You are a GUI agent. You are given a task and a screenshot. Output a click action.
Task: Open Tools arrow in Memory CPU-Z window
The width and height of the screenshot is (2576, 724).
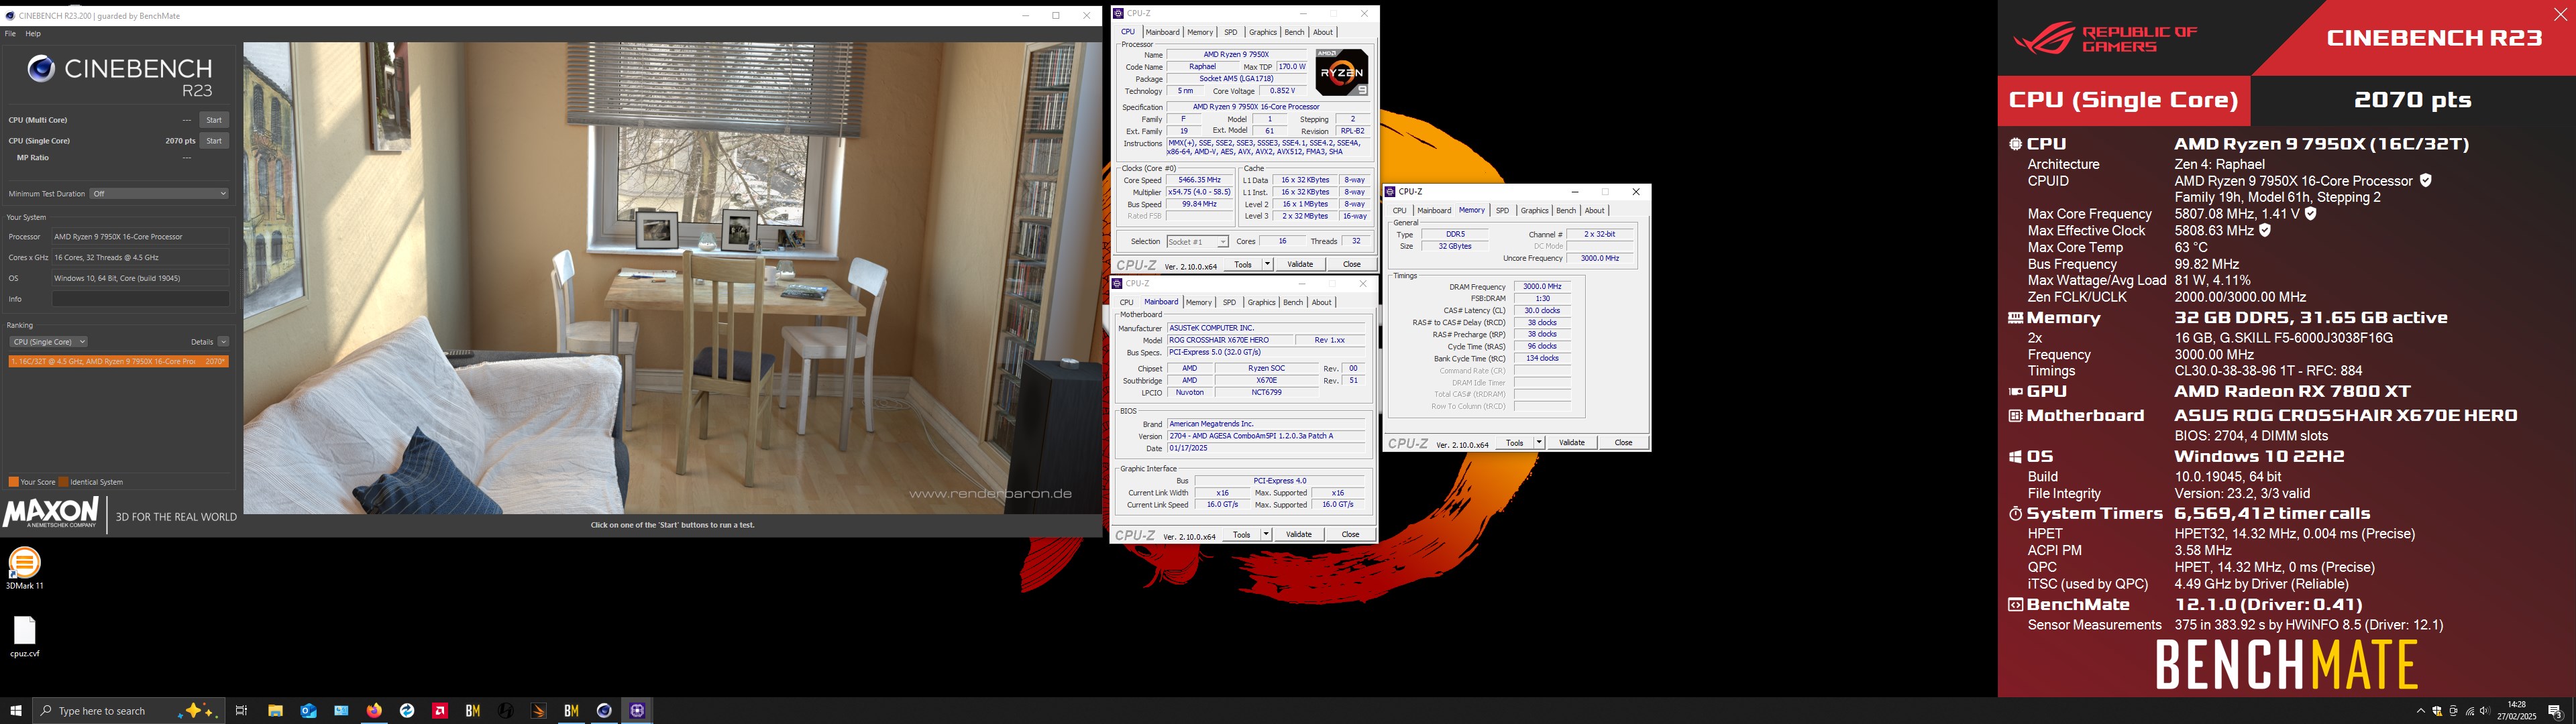[1539, 442]
